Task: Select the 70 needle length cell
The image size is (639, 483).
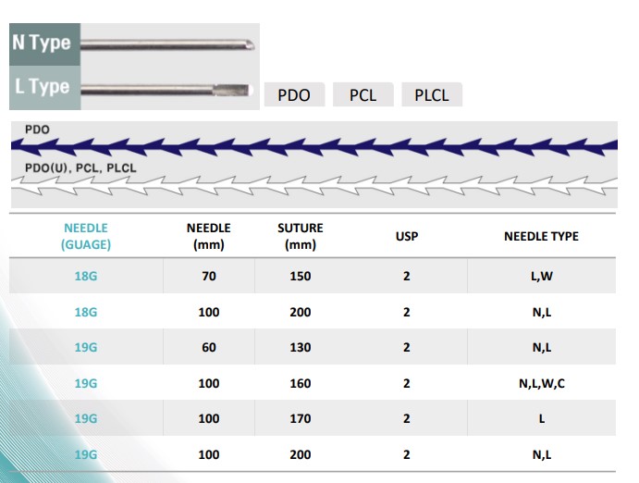Action: (x=209, y=277)
